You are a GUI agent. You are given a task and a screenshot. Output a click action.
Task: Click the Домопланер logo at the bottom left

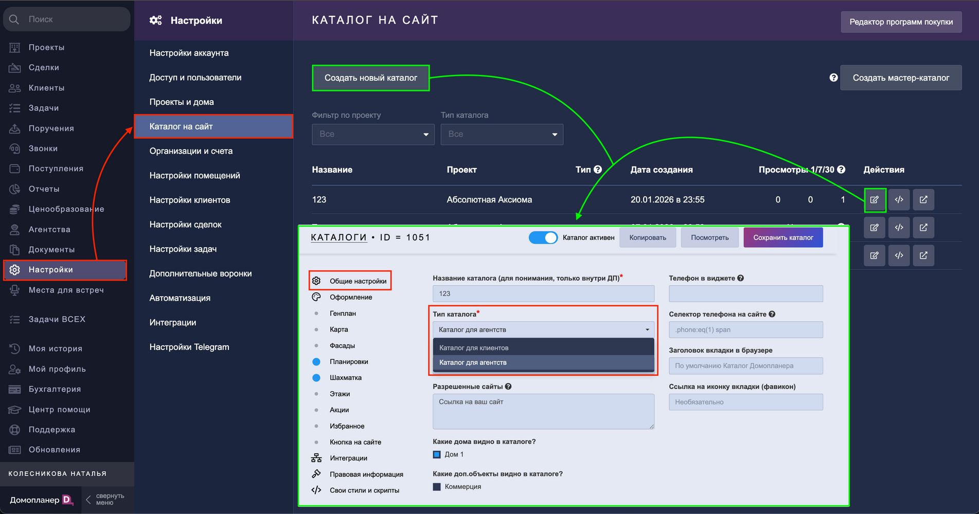(41, 500)
